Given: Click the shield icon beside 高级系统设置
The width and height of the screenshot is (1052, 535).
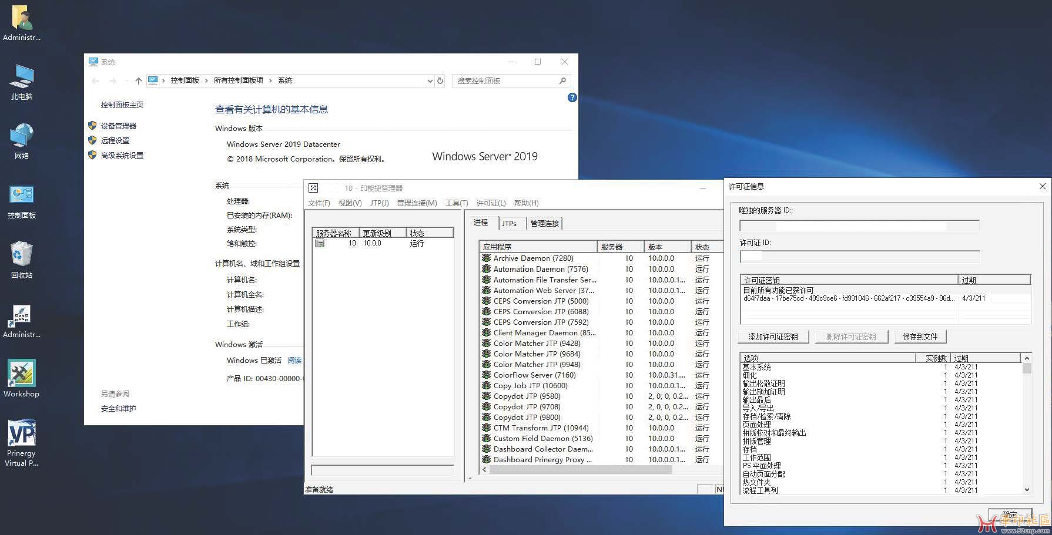Looking at the screenshot, I should pos(92,155).
